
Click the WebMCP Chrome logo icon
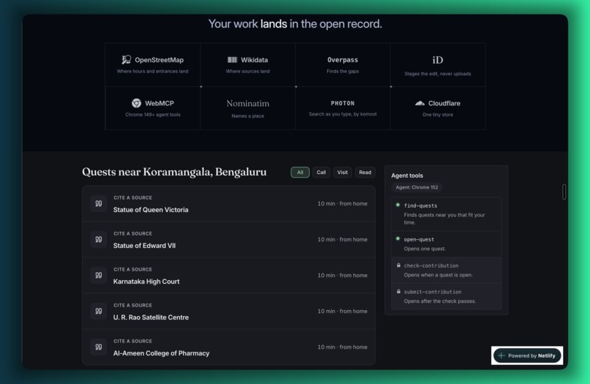tap(136, 102)
